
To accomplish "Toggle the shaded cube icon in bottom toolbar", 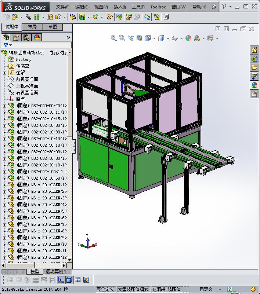I will tap(69, 280).
